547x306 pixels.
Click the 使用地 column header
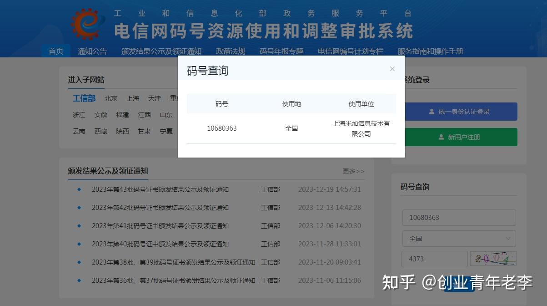pyautogui.click(x=291, y=104)
